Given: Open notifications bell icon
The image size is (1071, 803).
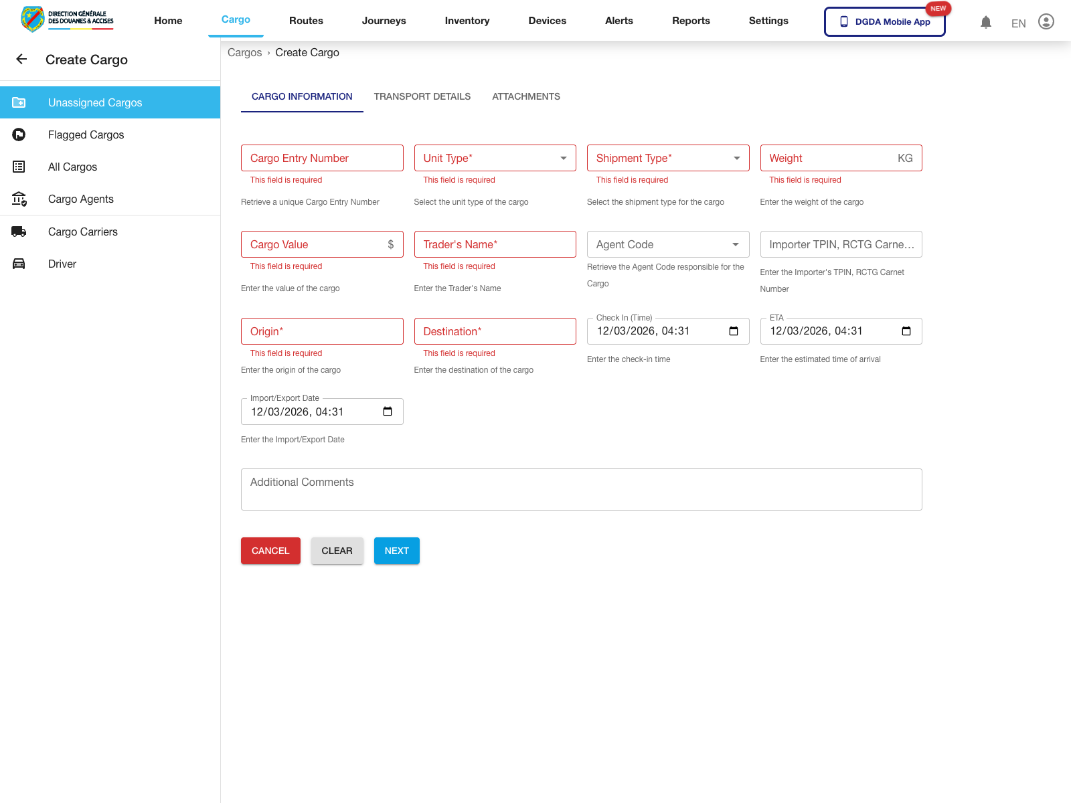Looking at the screenshot, I should point(985,22).
